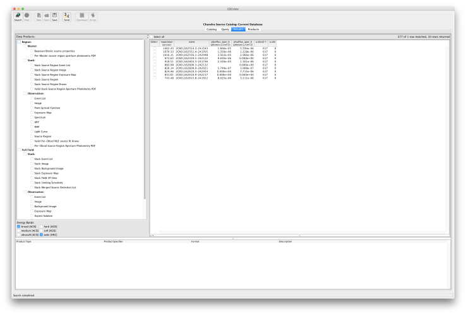The height and width of the screenshot is (315, 466).
Task: Click the Open file icon
Action: 47,16
